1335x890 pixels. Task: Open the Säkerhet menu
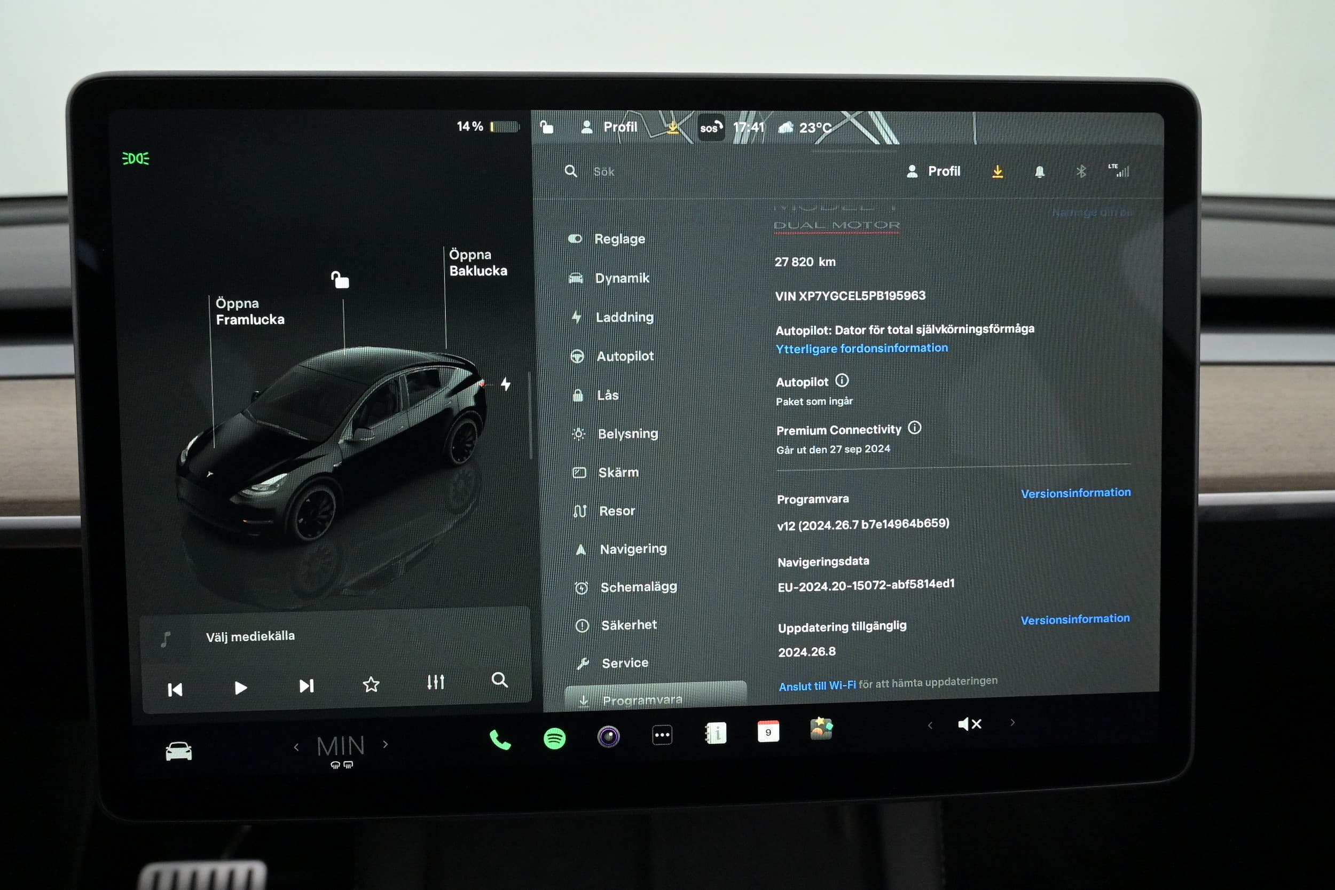(616, 626)
